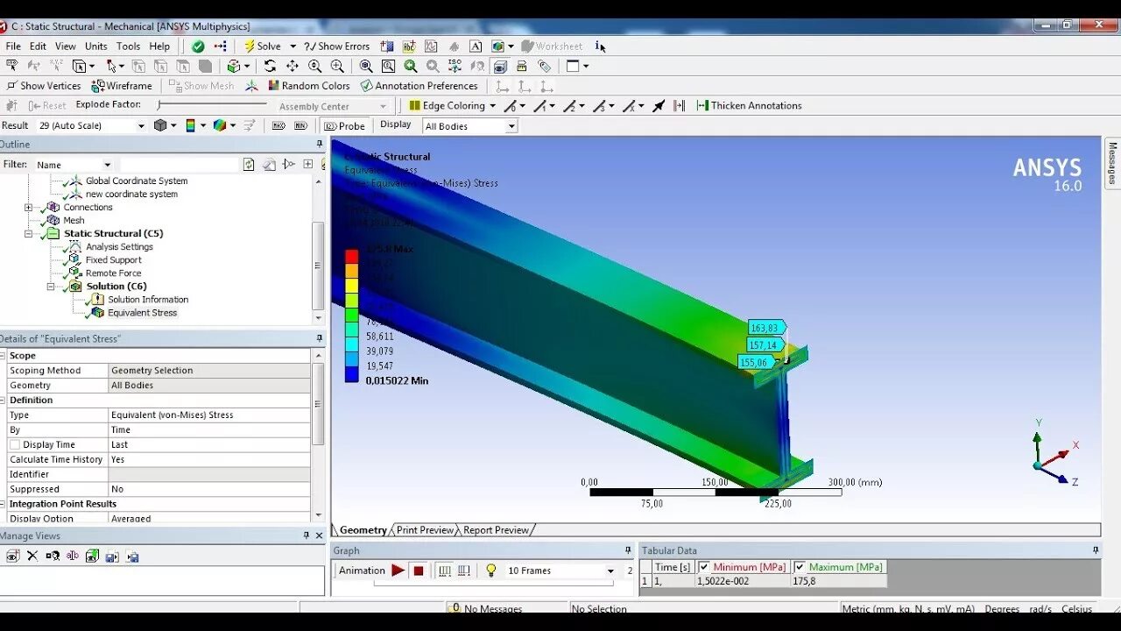Toggle the Maximum [MPa] column checkbox

click(x=800, y=567)
